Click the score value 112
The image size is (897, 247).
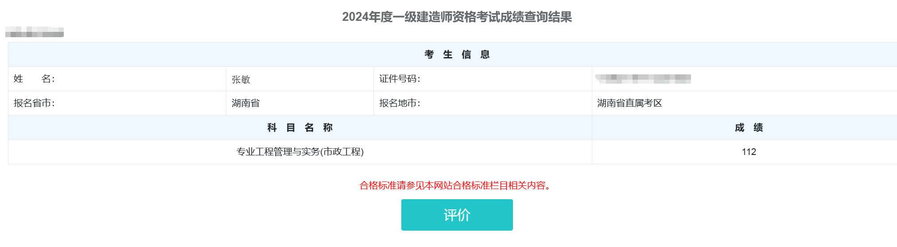749,152
